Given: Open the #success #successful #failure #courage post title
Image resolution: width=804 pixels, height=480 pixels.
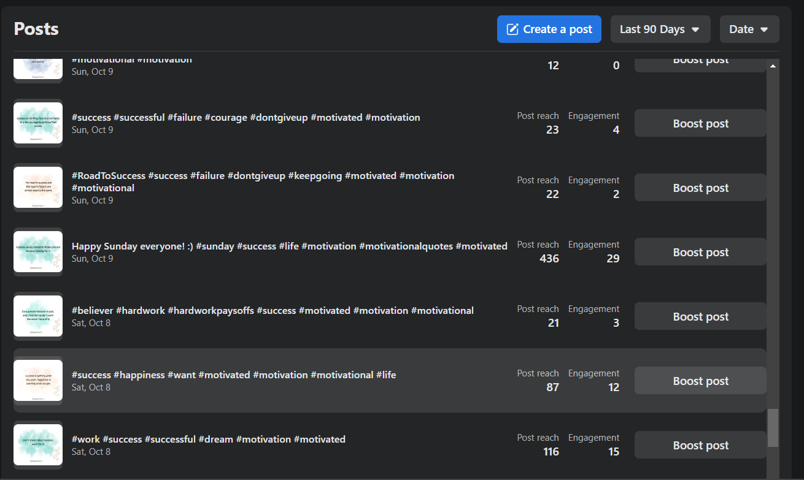Looking at the screenshot, I should click(x=246, y=117).
